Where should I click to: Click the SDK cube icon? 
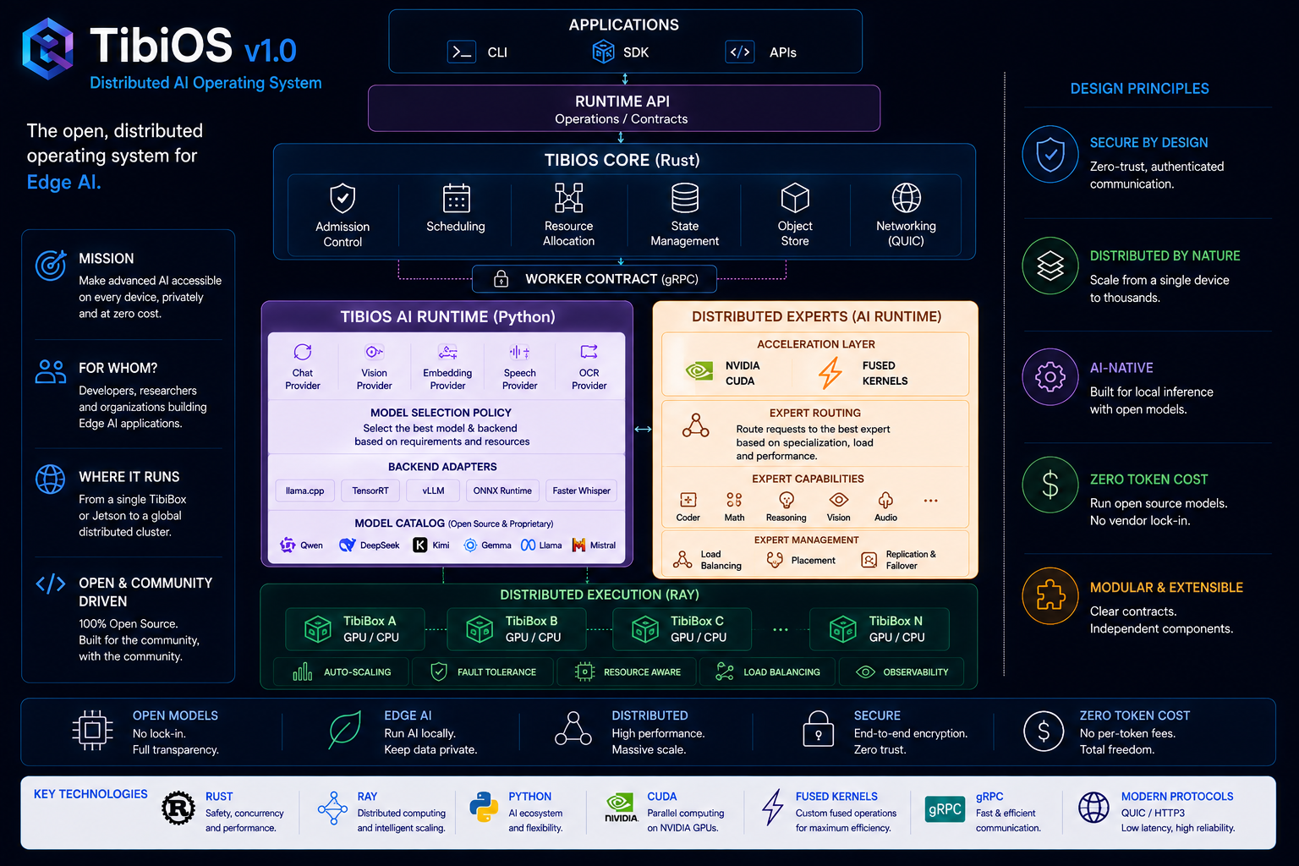click(603, 52)
